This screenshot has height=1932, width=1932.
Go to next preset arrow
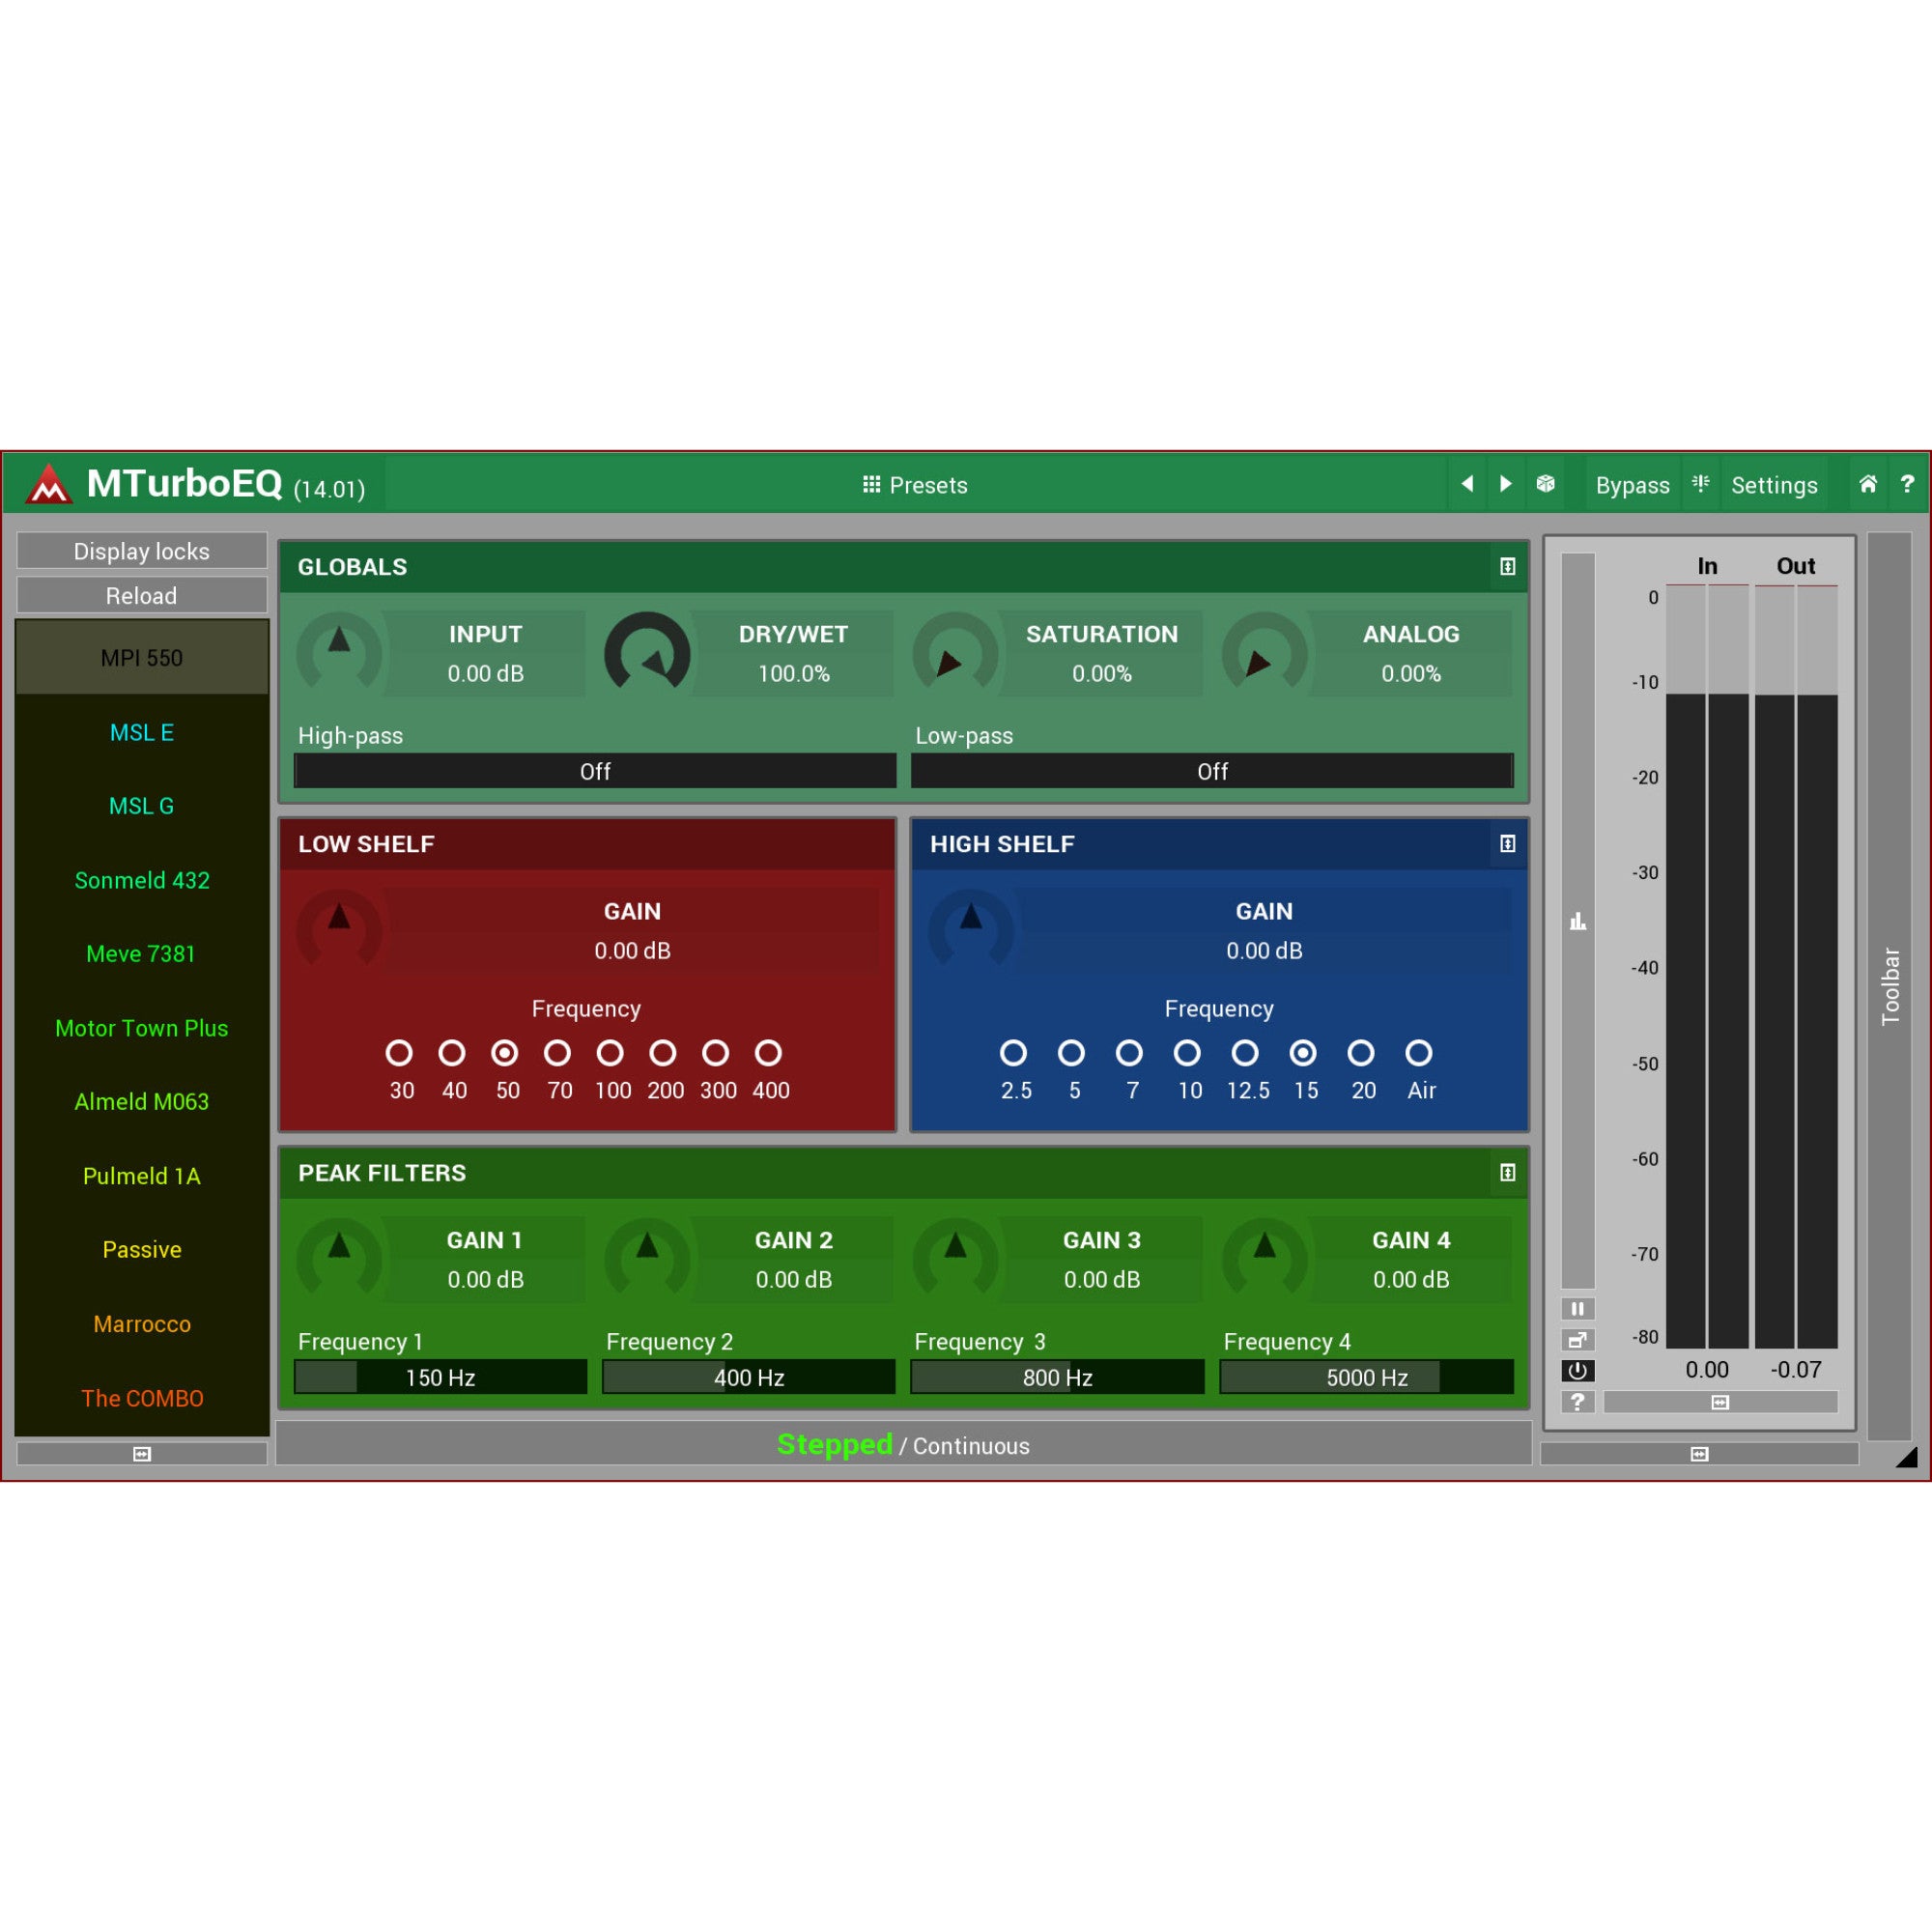click(1506, 484)
